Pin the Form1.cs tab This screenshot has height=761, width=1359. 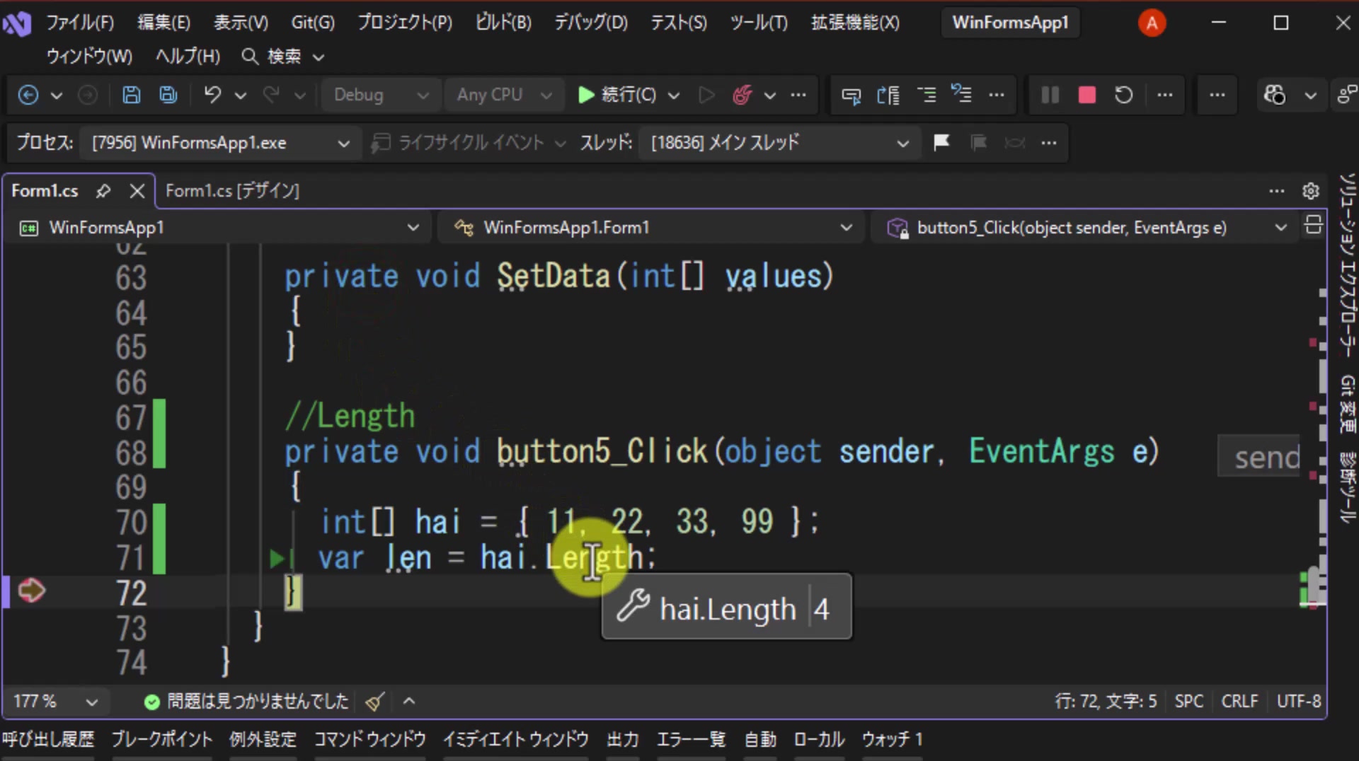click(x=103, y=191)
